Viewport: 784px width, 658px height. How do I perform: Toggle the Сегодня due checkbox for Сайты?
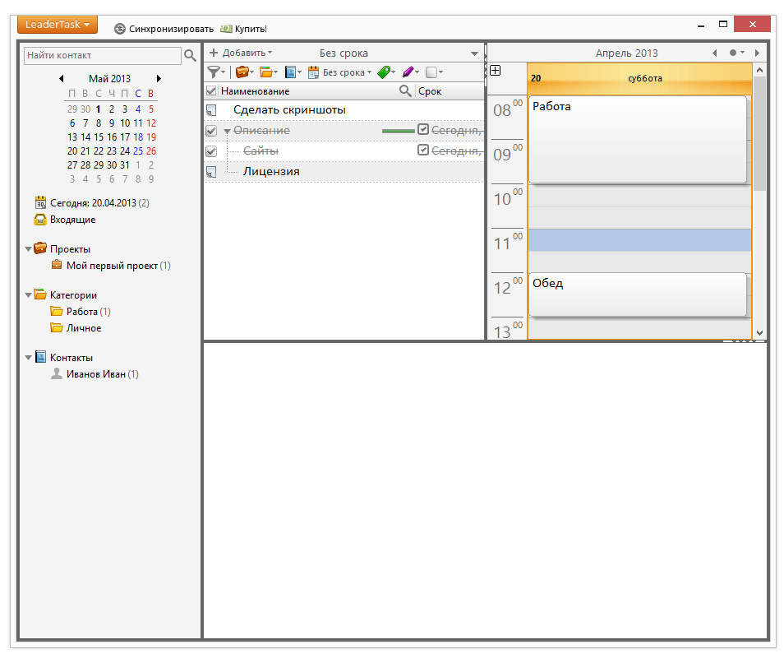(x=423, y=151)
